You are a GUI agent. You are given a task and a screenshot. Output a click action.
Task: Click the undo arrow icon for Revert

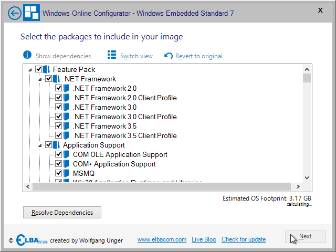pyautogui.click(x=169, y=56)
